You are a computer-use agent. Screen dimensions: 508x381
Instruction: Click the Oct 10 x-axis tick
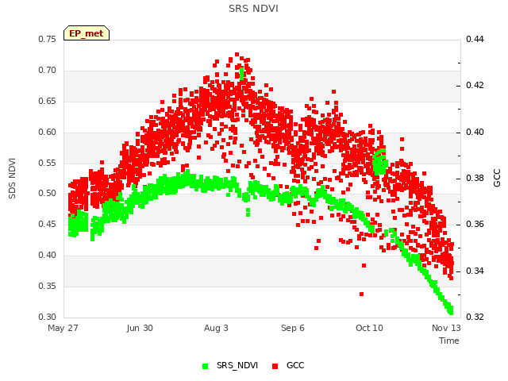tap(369, 328)
